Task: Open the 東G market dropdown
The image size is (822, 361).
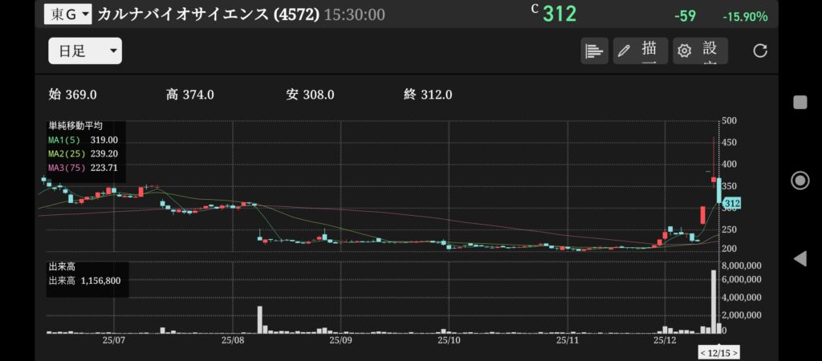Action: click(67, 14)
